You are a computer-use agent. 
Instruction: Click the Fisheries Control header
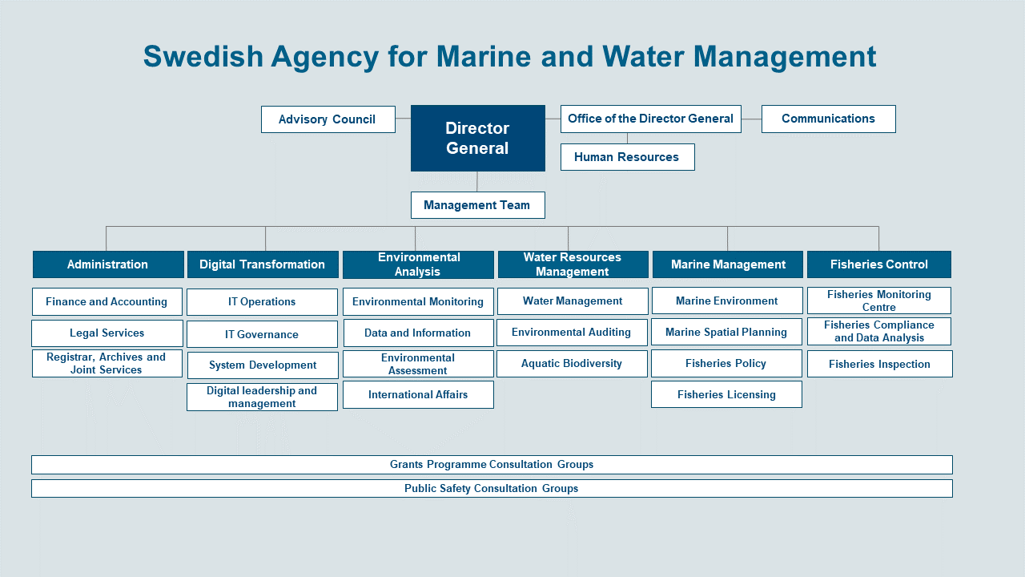(878, 264)
